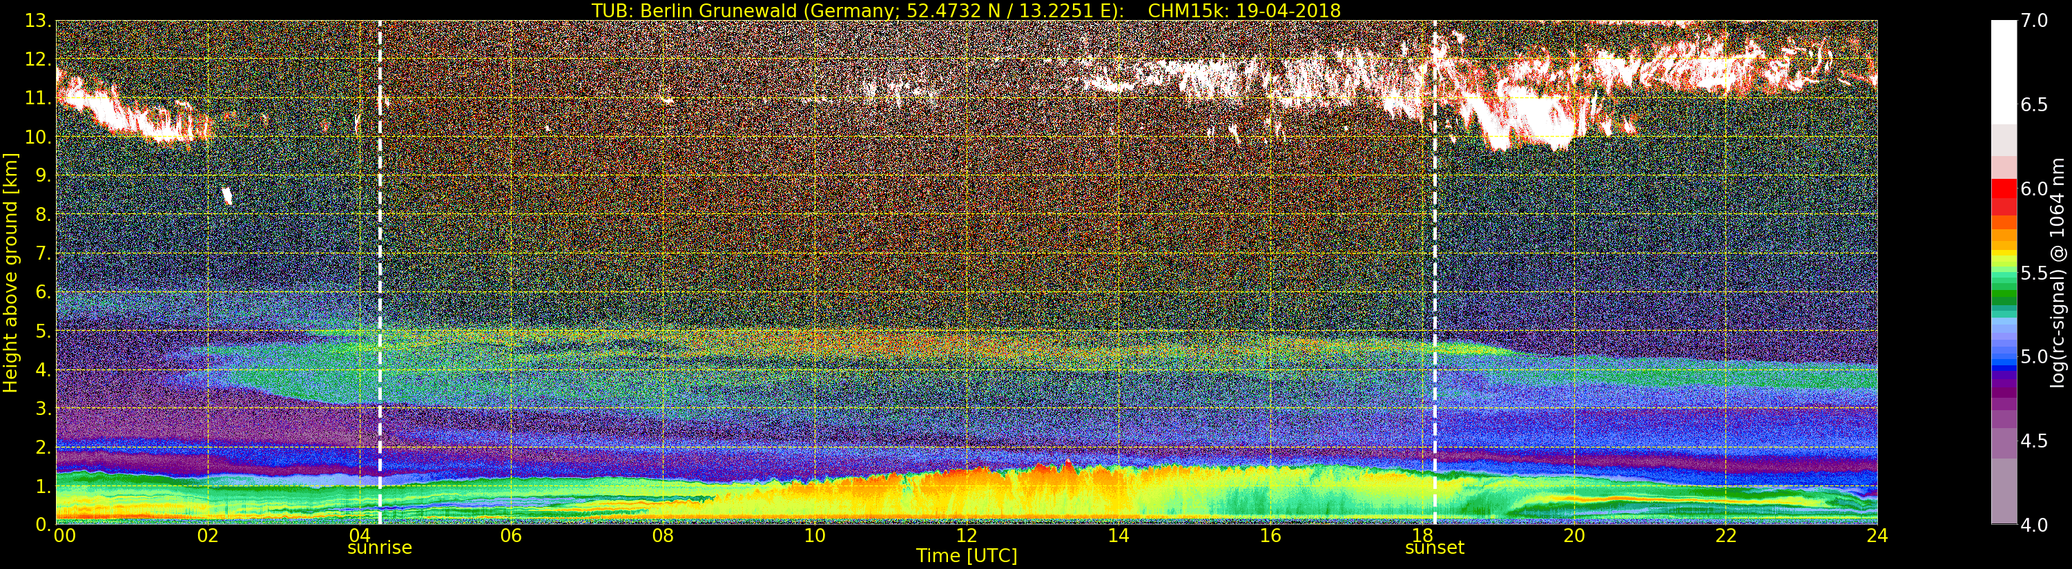Click the 7. height axis tick label
The height and width of the screenshot is (569, 2072).
(x=43, y=253)
